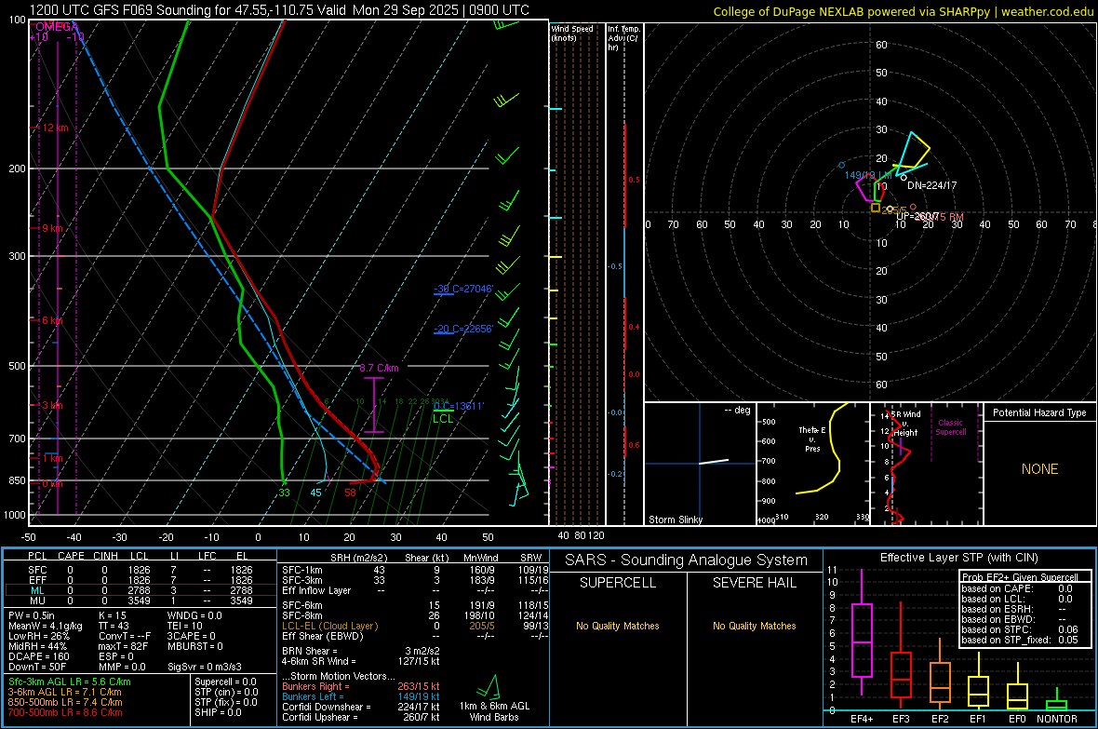The width and height of the screenshot is (1098, 729).
Task: Click the -30 C=27046' level label
Action: pos(463,289)
